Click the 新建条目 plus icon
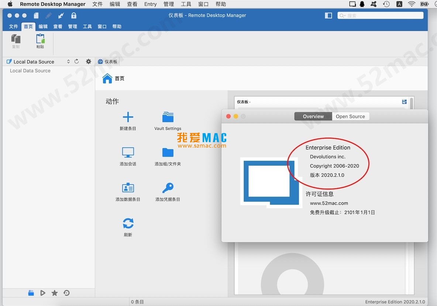437x306 pixels. pyautogui.click(x=128, y=117)
